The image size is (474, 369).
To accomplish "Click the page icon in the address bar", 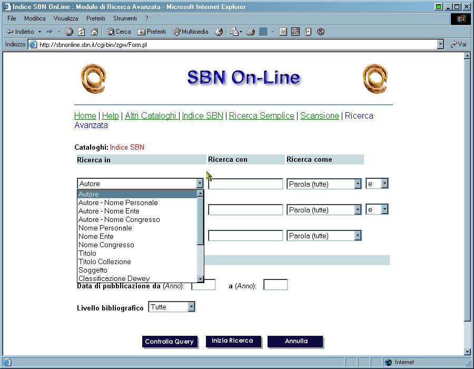I will 33,45.
